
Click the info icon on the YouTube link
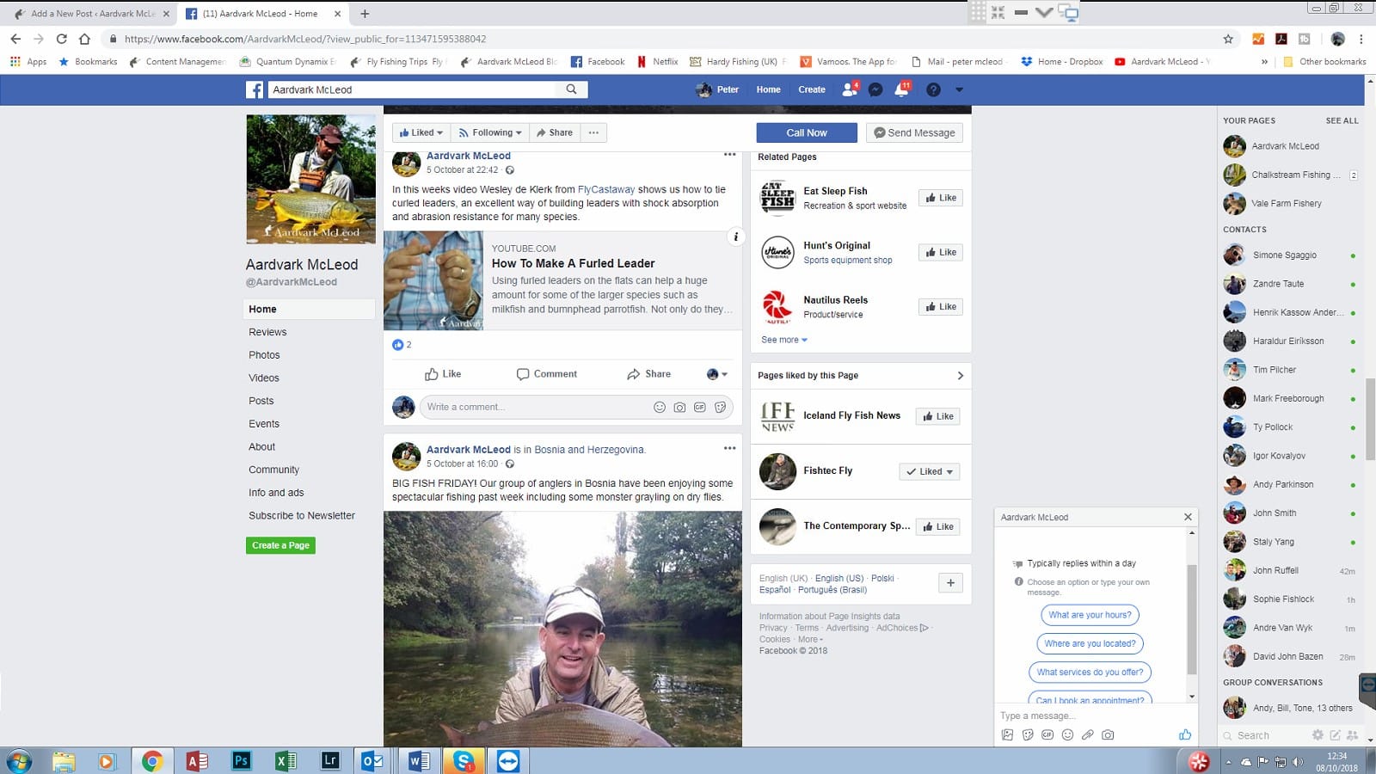tap(735, 236)
